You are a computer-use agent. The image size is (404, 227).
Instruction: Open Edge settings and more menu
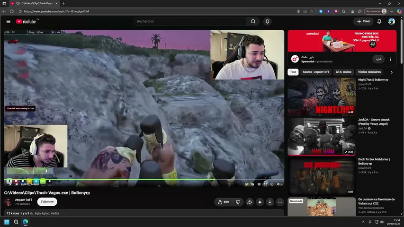[391, 11]
